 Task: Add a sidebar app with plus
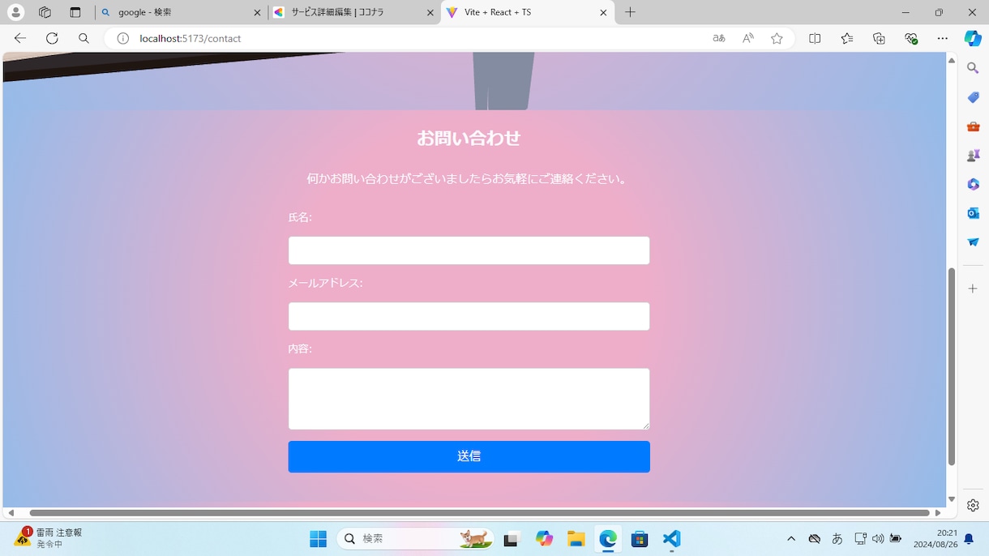973,289
